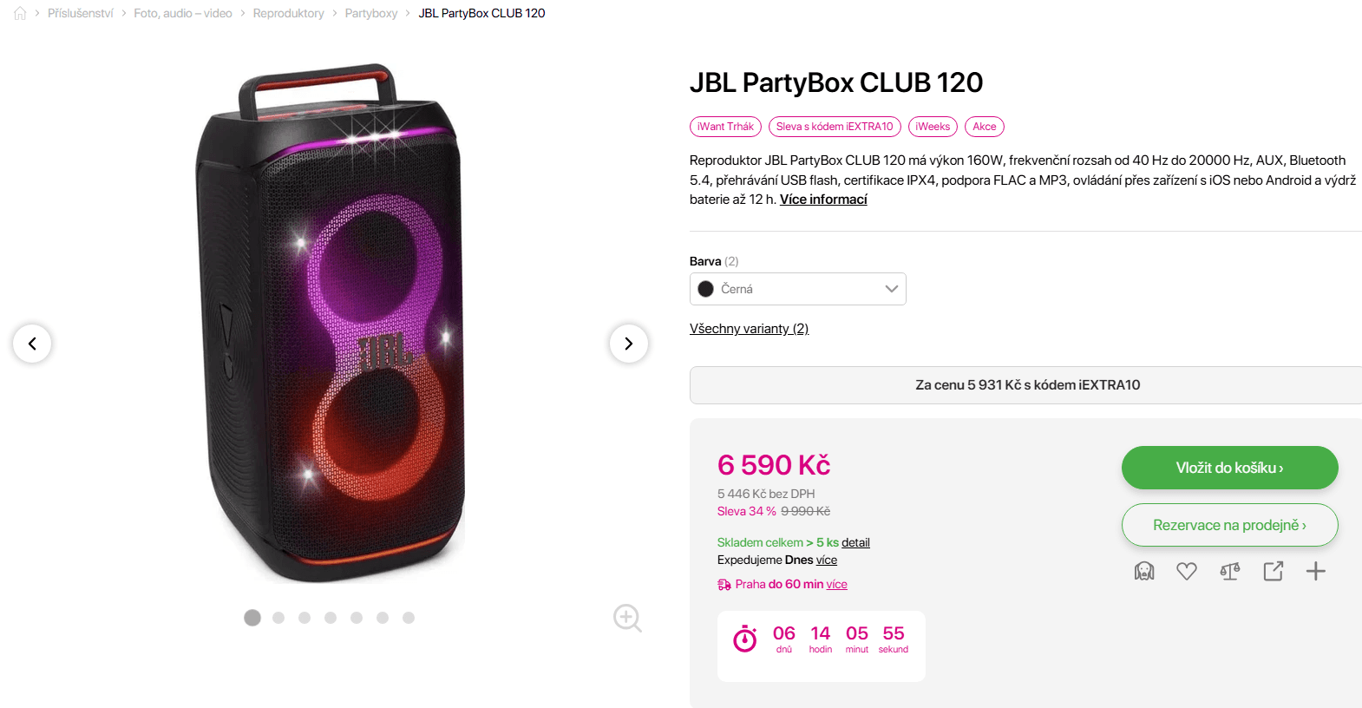Open Více informací link

point(822,199)
